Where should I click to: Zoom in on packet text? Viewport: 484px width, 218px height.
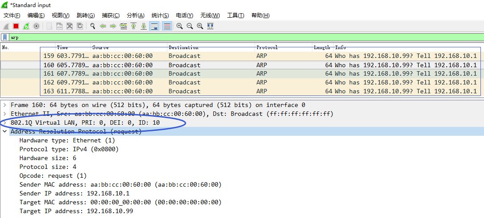pyautogui.click(x=180, y=26)
